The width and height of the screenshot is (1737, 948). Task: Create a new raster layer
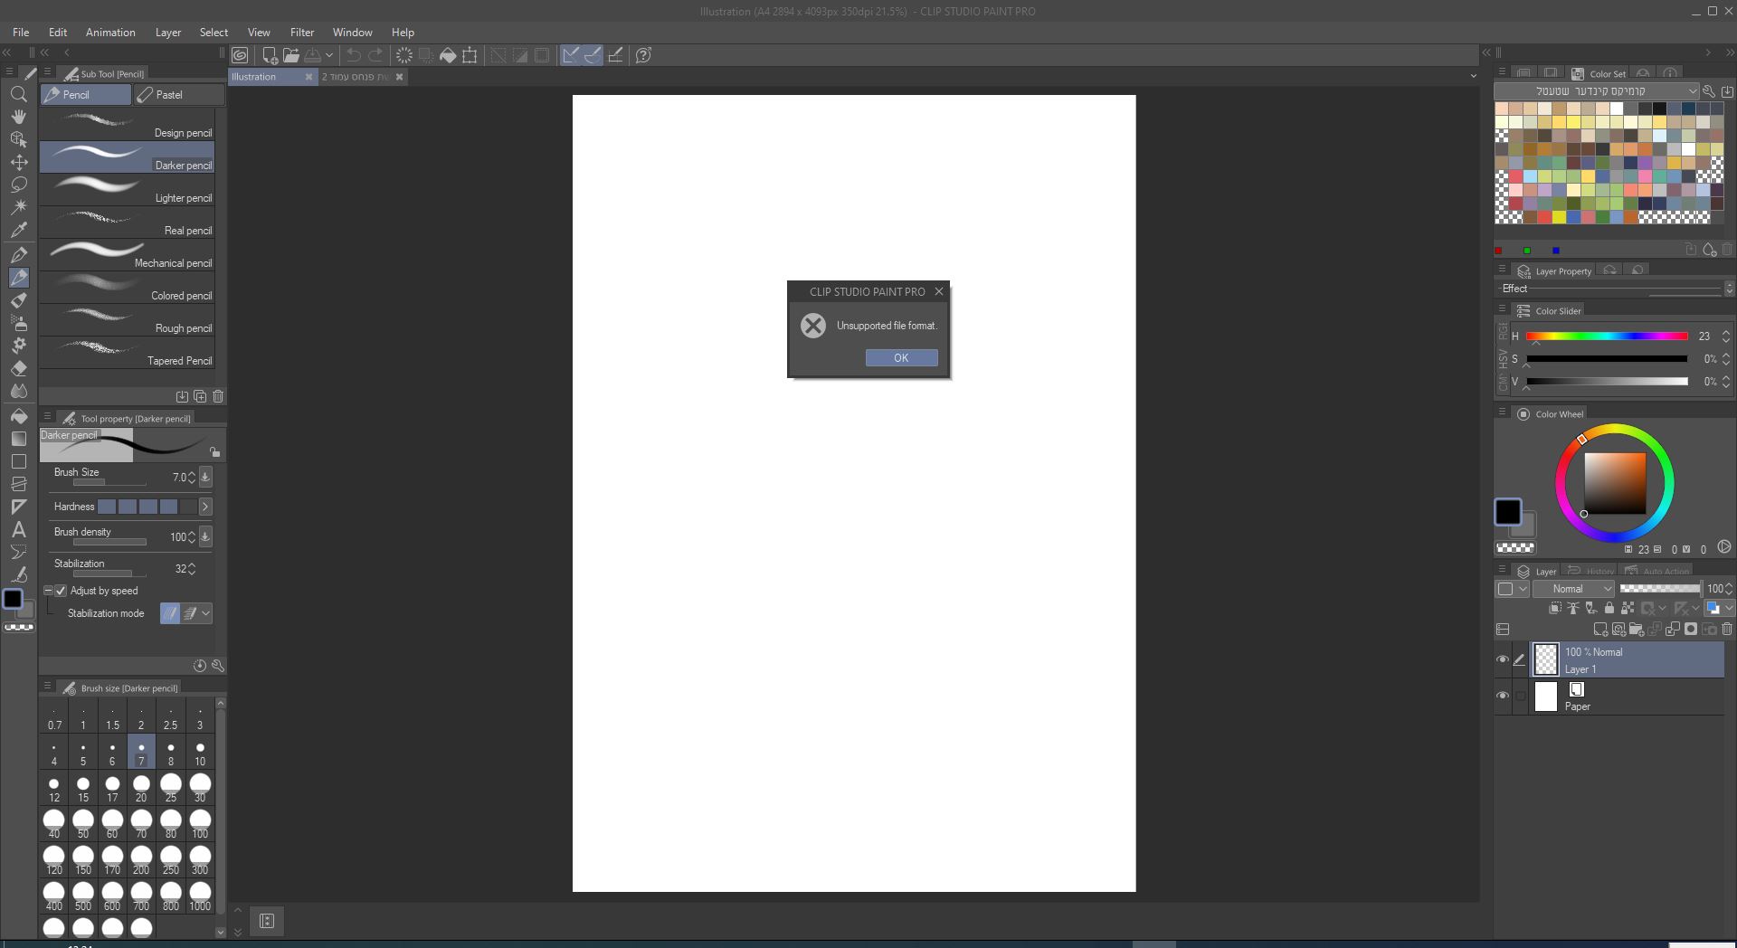pos(1599,629)
